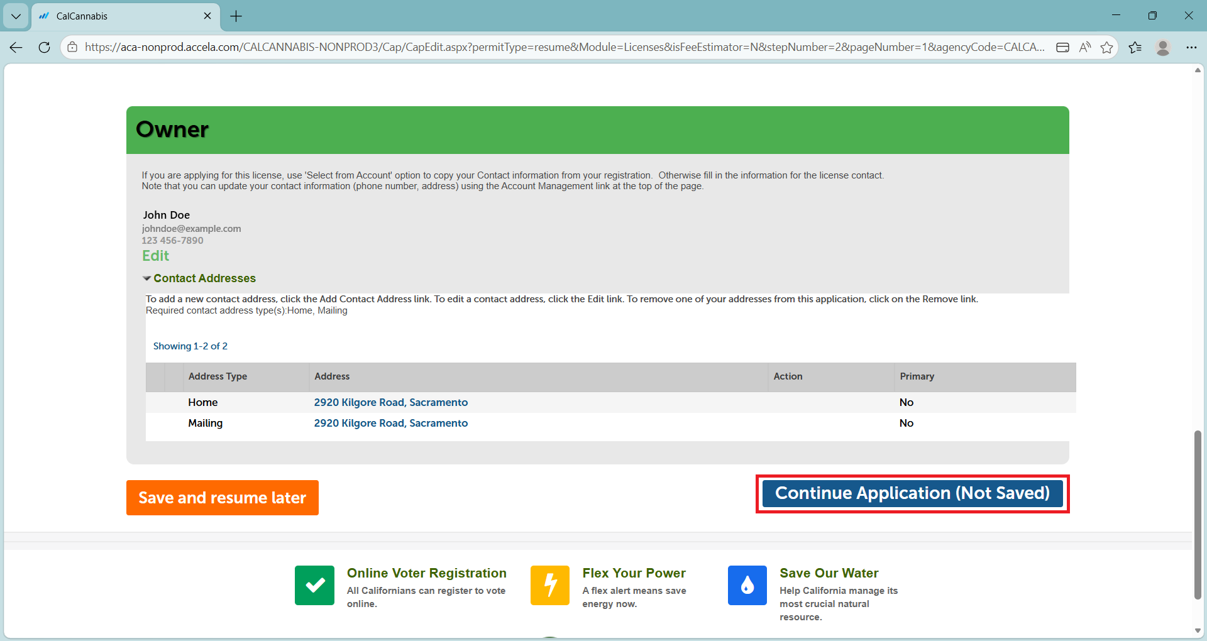Open the tab actions menu chevron

(x=16, y=16)
